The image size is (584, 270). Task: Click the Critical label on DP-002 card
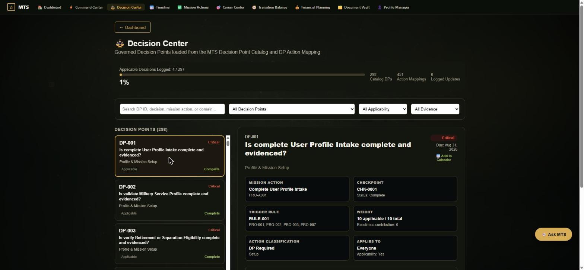[x=214, y=186]
